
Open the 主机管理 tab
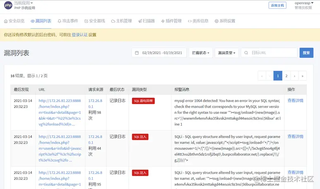click(x=121, y=21)
